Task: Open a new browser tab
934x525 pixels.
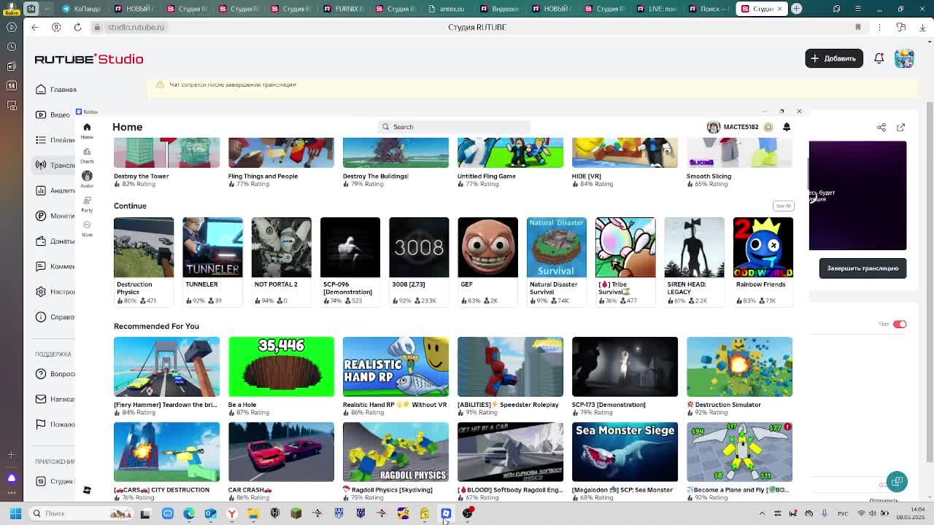Action: pos(797,9)
